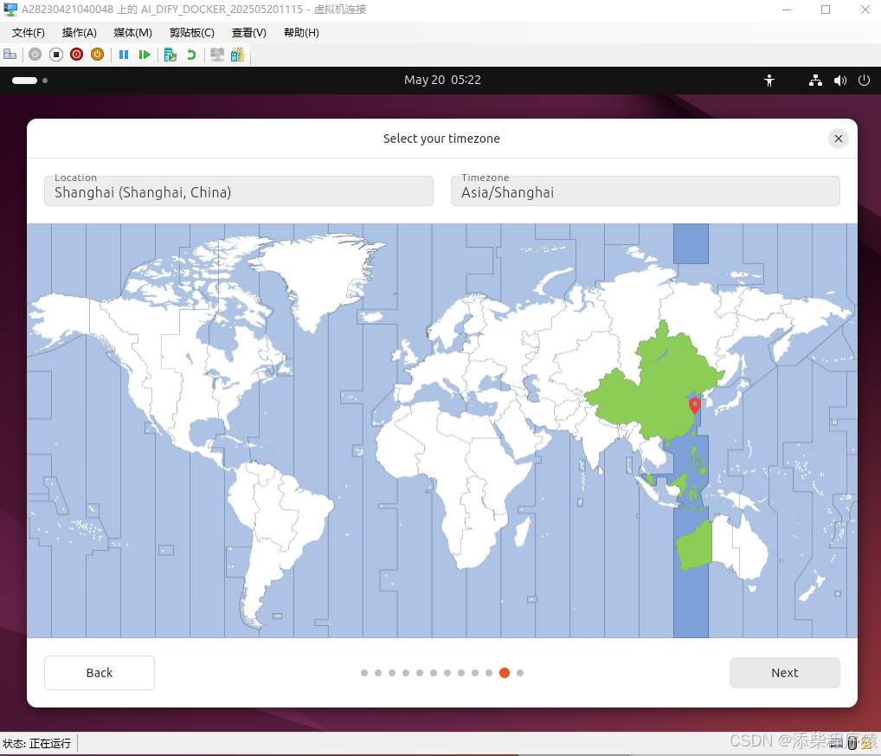The height and width of the screenshot is (756, 881).
Task: Click the green Revert arrow toolbar icon
Action: click(x=191, y=55)
